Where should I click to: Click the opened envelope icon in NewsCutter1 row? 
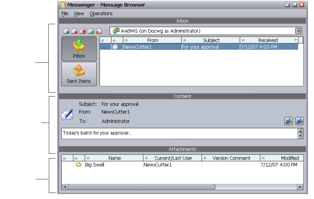coord(115,47)
